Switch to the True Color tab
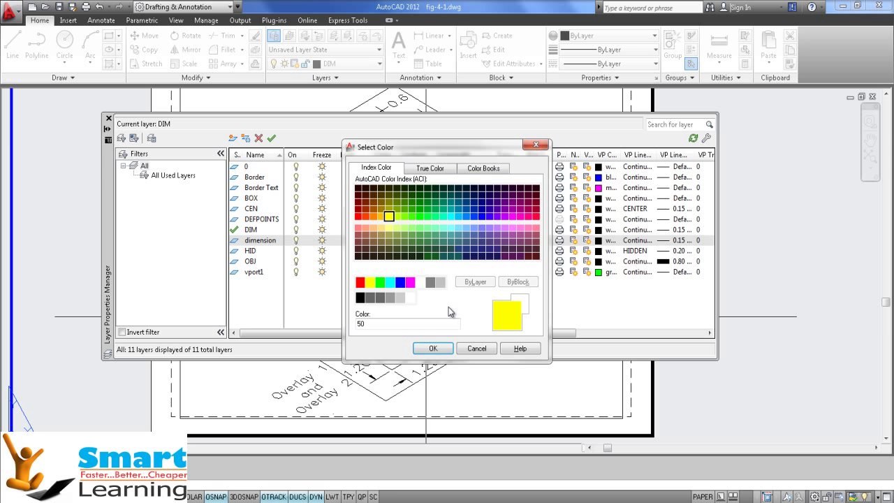The height and width of the screenshot is (503, 894). (x=430, y=168)
